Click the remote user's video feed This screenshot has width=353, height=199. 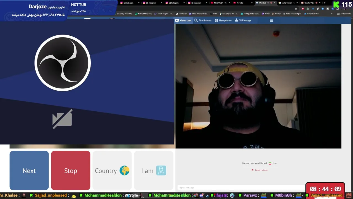tap(258, 86)
